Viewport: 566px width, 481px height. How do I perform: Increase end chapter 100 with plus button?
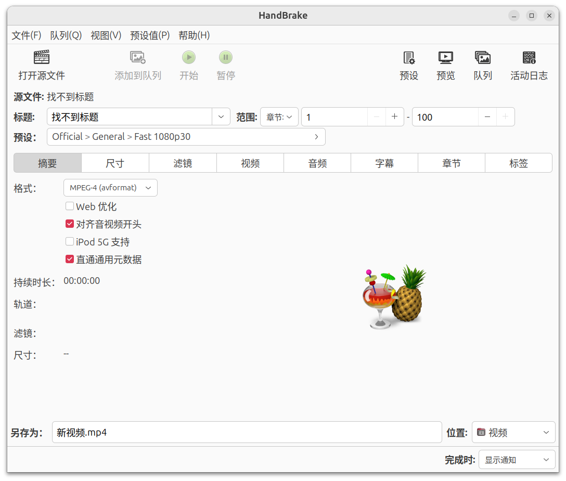point(505,116)
